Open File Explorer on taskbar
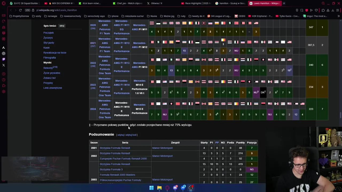 pos(159,188)
